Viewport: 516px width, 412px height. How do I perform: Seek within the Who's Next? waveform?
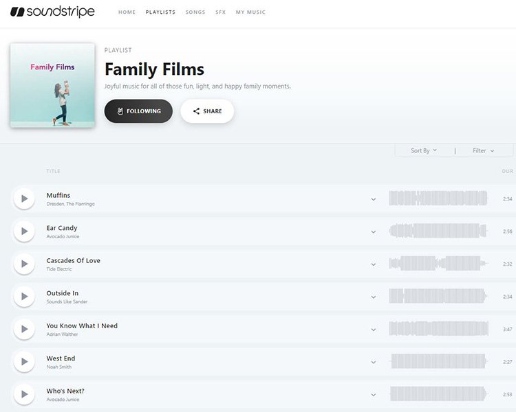[438, 393]
